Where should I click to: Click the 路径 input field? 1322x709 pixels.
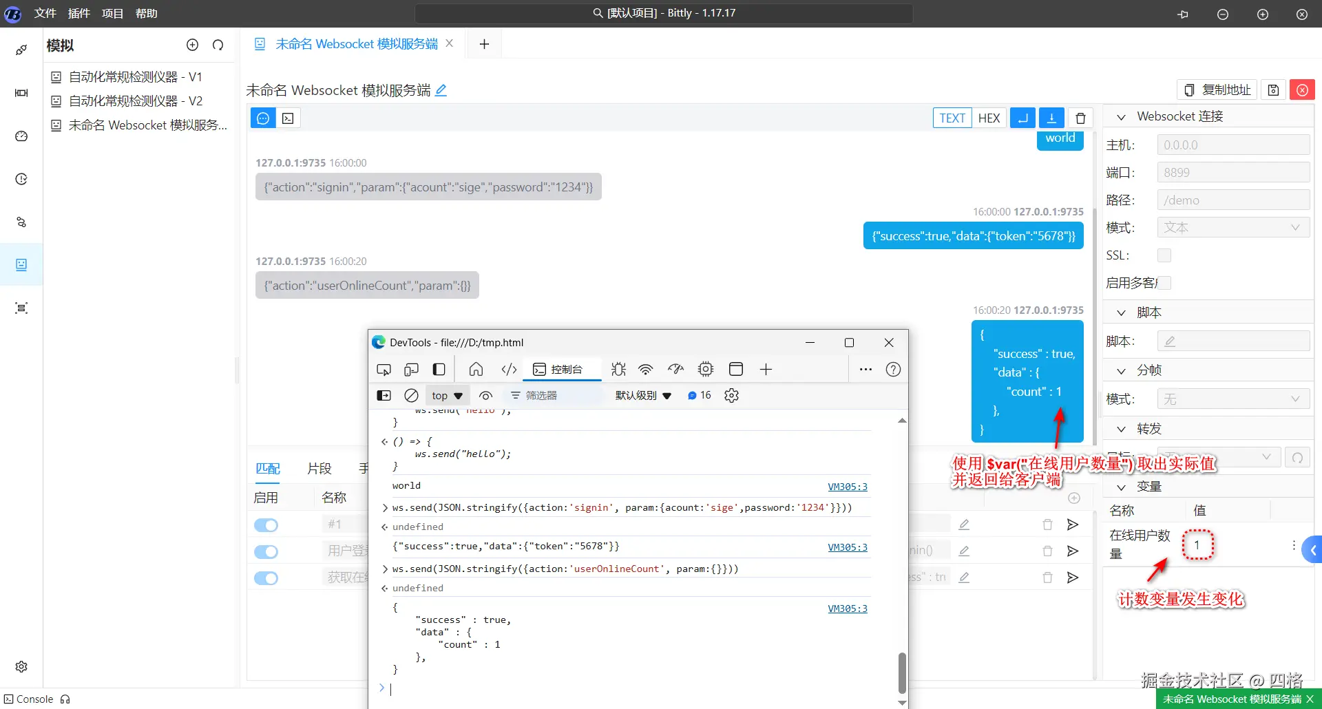tap(1233, 200)
